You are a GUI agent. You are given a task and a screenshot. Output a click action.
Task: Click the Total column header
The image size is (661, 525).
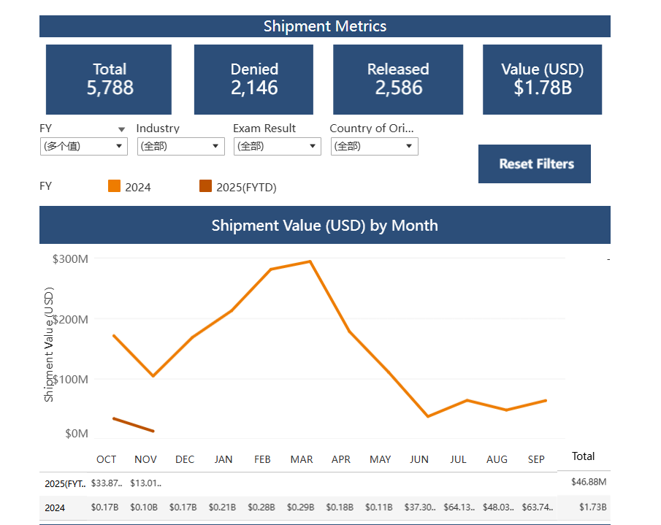point(583,456)
